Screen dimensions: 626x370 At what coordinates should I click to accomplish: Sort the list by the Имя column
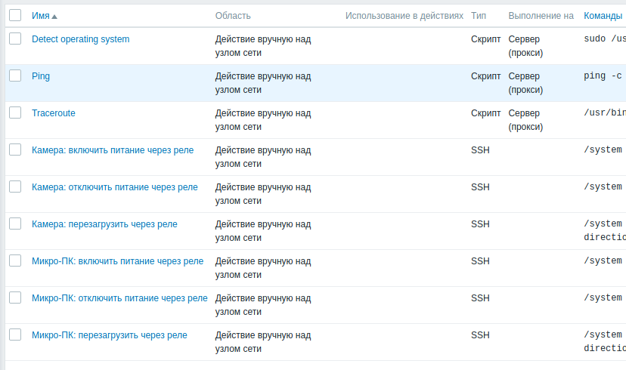41,16
